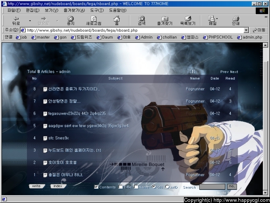Open the Favorites folder toolbar icon

pos(165,19)
